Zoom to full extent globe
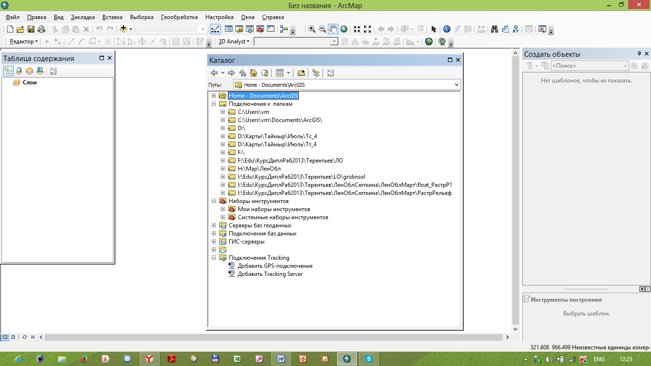The image size is (651, 366). [x=344, y=29]
